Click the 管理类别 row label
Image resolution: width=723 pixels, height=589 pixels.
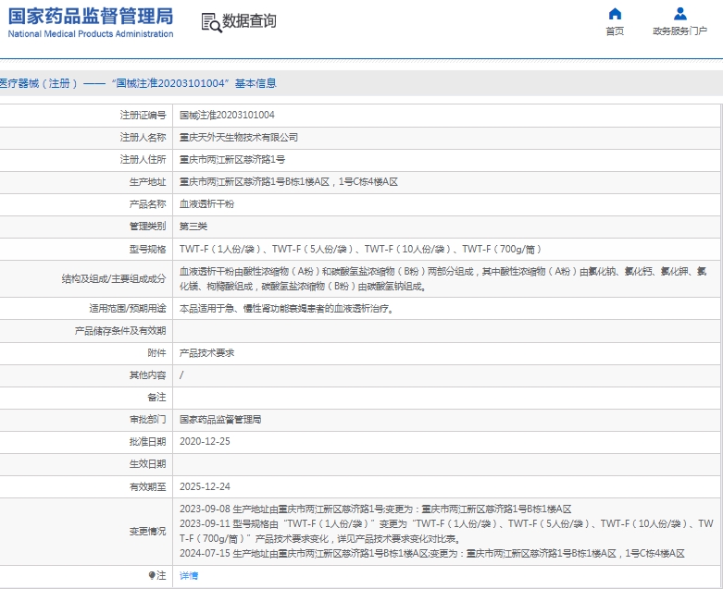[x=147, y=227]
